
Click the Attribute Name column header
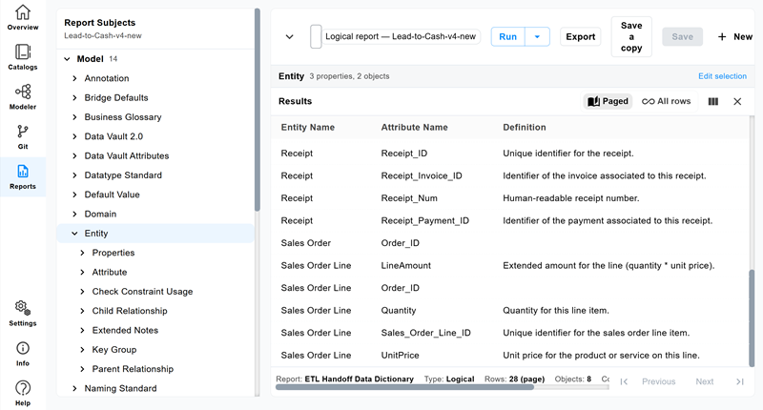[x=414, y=128]
